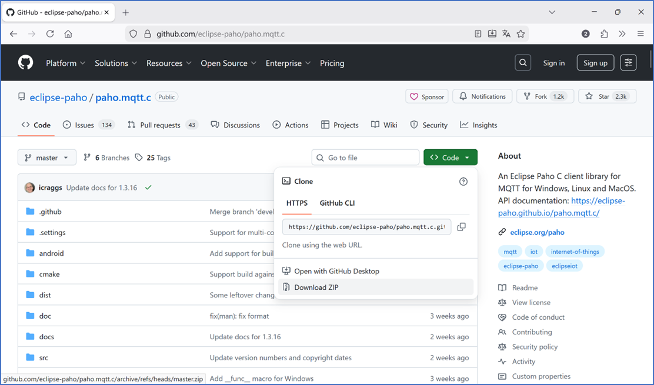Screen dimensions: 654x385
Task: Open the Wiki tab
Action: coord(384,125)
